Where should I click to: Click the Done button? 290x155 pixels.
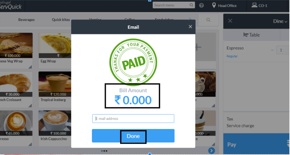click(x=133, y=136)
